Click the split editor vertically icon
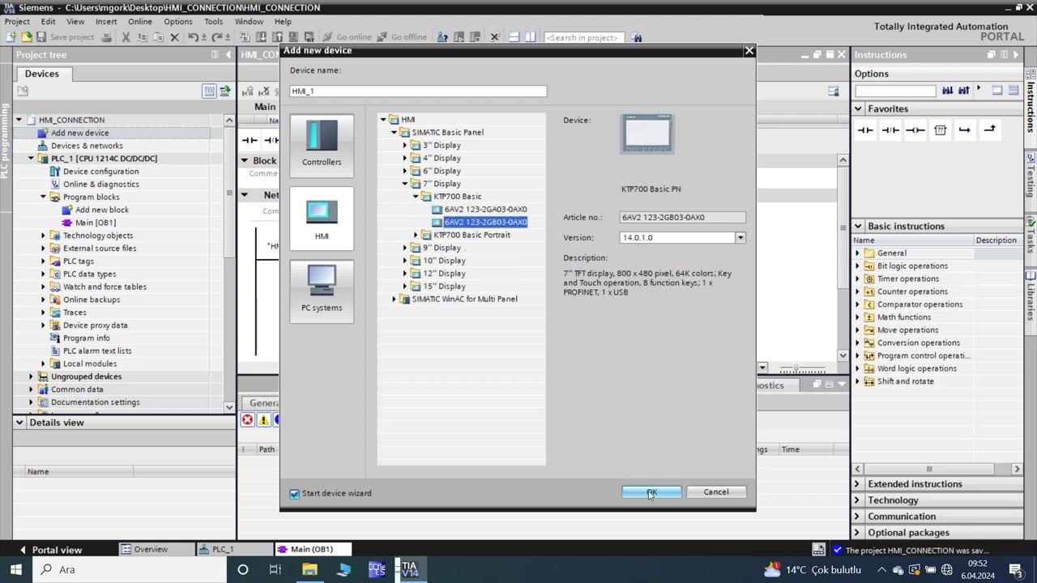 coord(530,37)
